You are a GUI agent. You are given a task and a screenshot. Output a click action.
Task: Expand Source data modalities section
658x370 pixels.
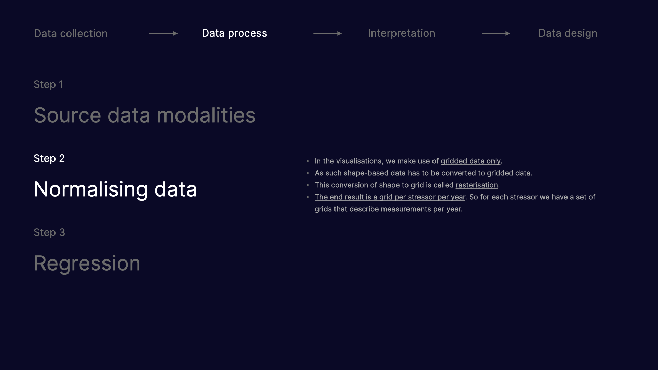click(x=145, y=115)
